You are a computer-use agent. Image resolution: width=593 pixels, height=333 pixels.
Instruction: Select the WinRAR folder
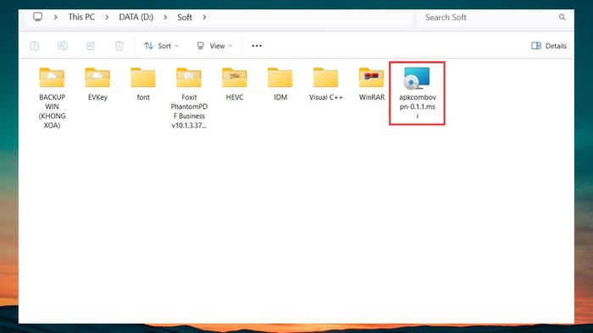(372, 84)
